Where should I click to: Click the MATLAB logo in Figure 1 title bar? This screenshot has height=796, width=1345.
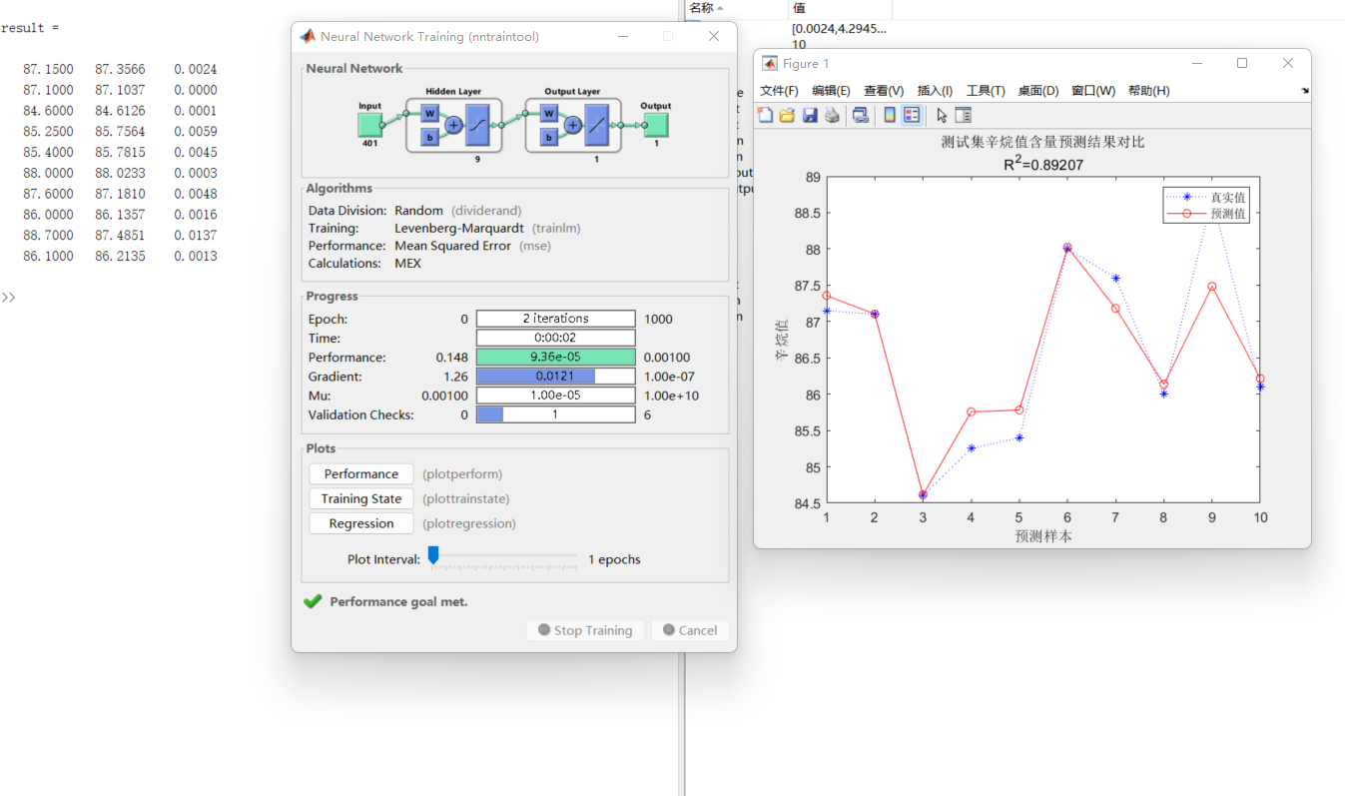770,63
